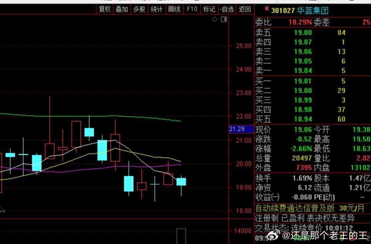The image size is (371, 244).
Task: Select 买四 price 18.98
Action: [303, 110]
